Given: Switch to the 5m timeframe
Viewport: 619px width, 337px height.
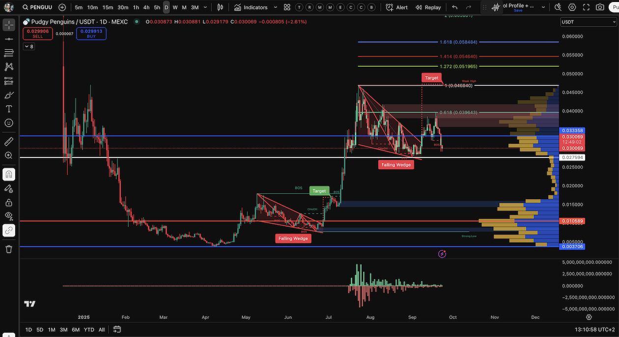Looking at the screenshot, I should (79, 7).
